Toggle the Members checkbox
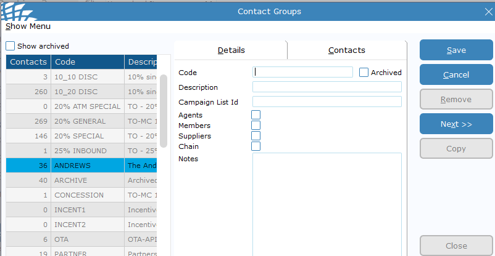The height and width of the screenshot is (256, 495). [x=256, y=126]
